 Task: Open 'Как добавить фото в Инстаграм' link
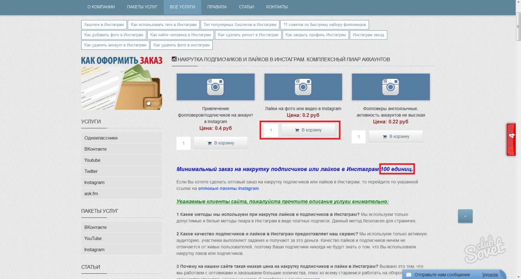pyautogui.click(x=114, y=35)
